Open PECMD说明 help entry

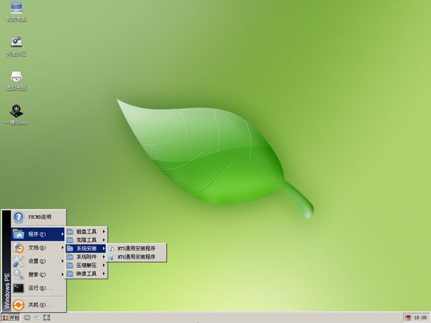click(38, 217)
